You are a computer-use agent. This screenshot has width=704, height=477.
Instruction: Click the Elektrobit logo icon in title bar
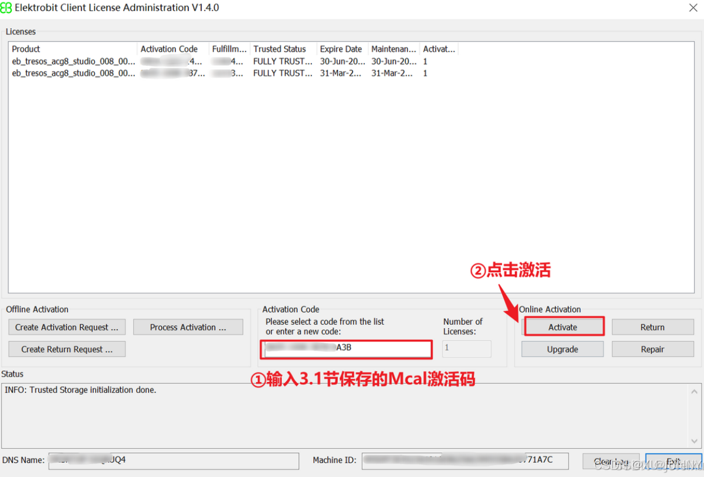[x=6, y=8]
